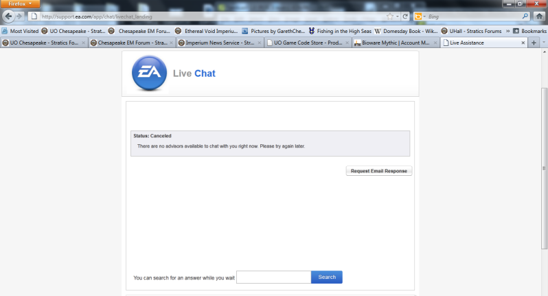Click the 'You can search for an answer' label
The width and height of the screenshot is (548, 296).
[x=184, y=278]
